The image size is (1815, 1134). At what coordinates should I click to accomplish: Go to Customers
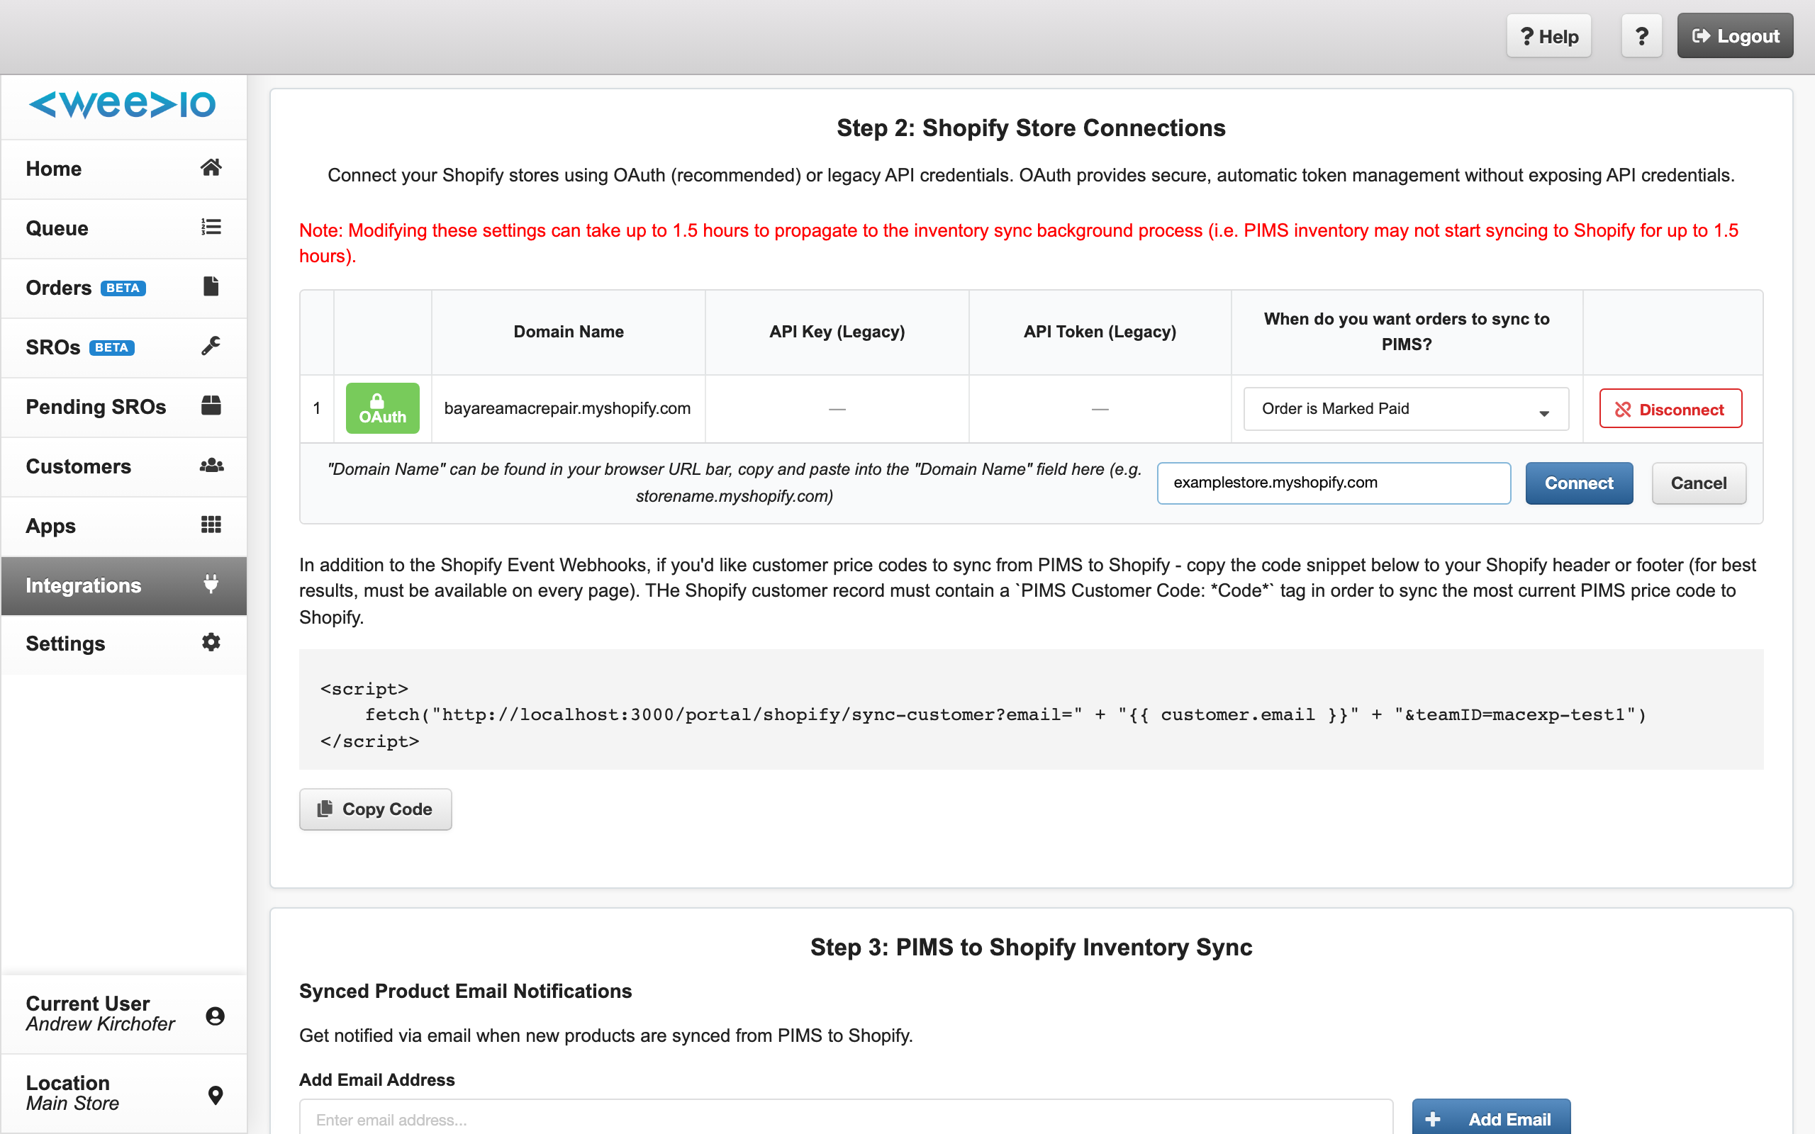tap(124, 466)
